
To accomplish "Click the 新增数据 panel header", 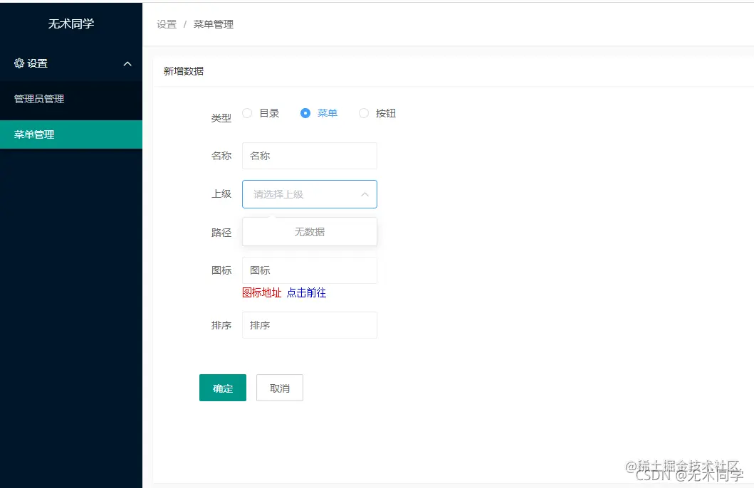I will click(x=184, y=70).
